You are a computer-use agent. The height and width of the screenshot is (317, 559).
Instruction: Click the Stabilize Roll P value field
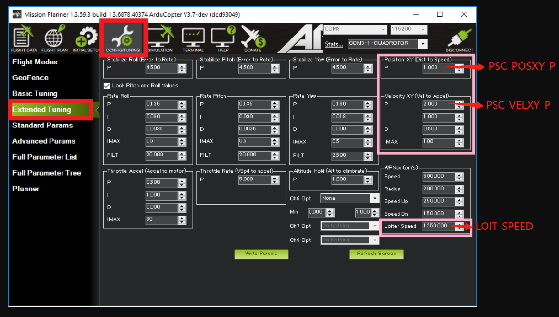point(161,68)
